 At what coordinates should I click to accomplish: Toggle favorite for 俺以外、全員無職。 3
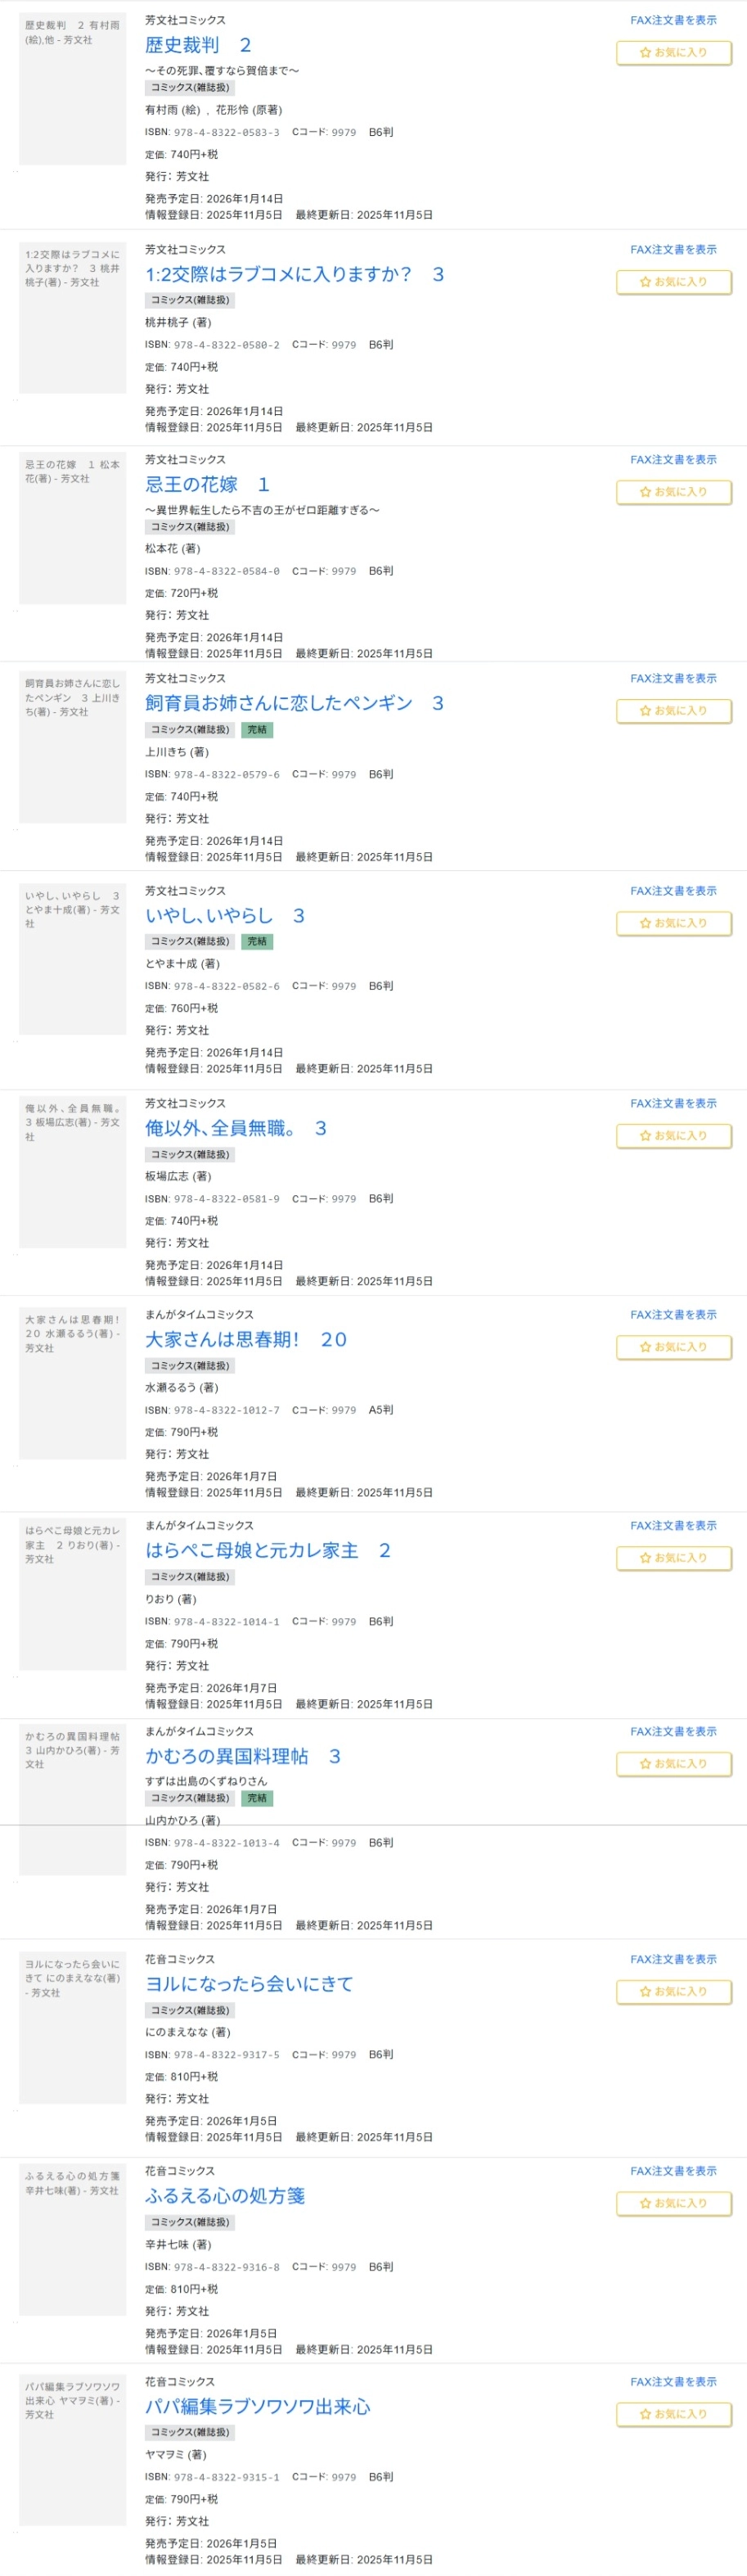click(673, 1136)
